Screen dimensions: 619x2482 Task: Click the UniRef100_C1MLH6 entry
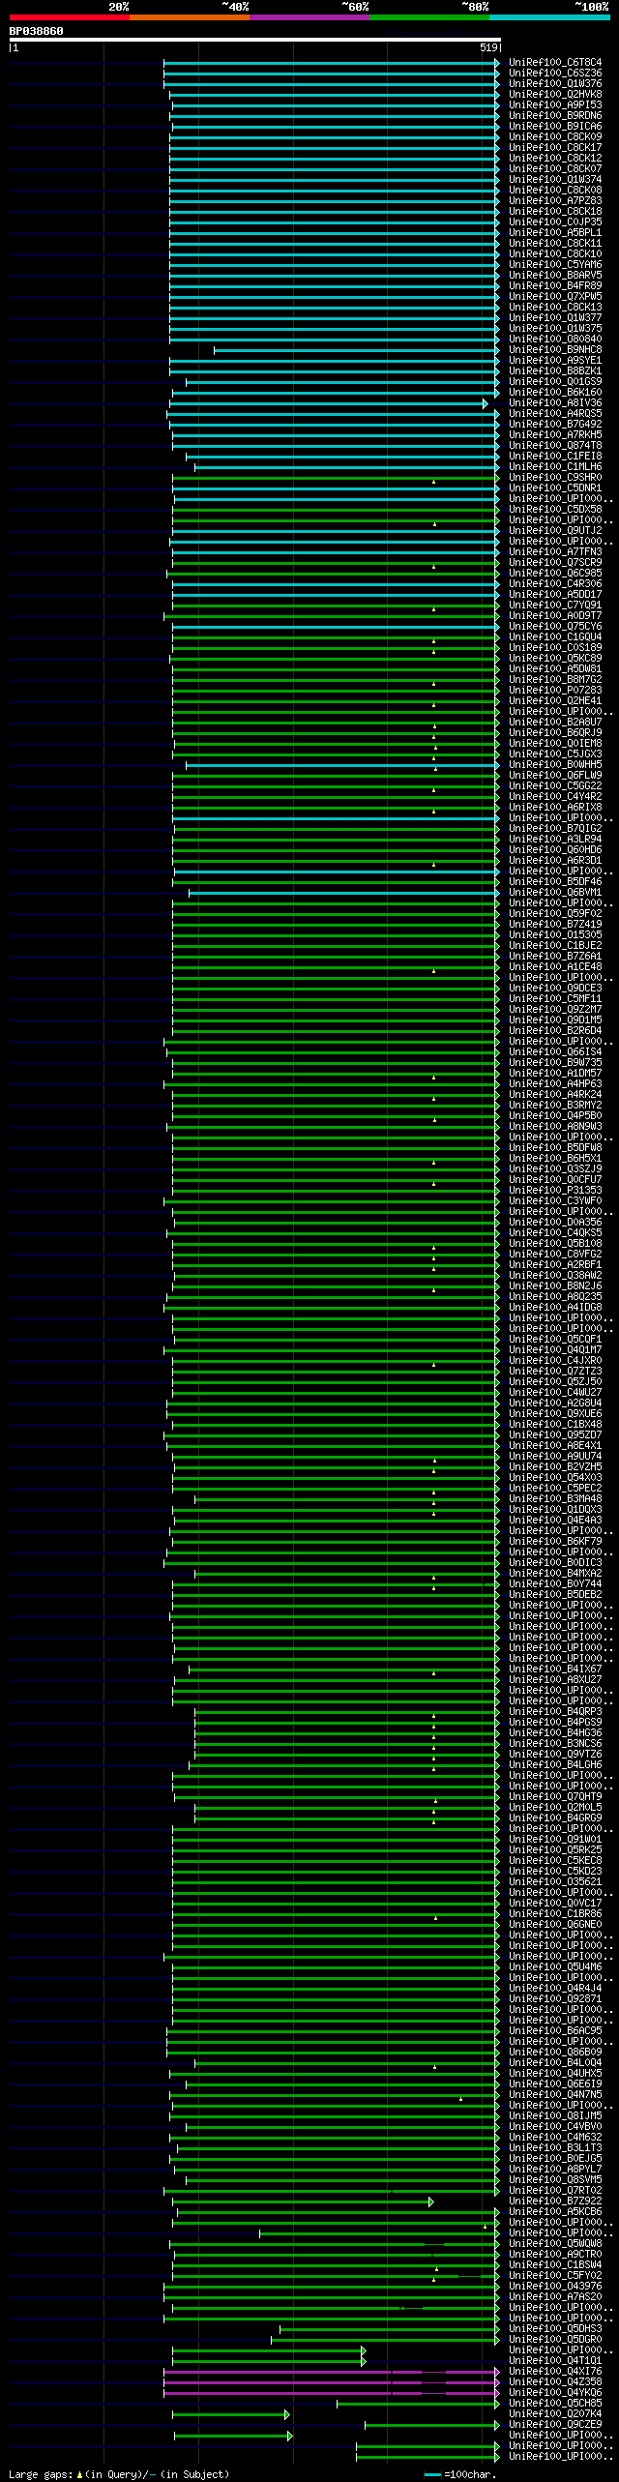coord(555,467)
